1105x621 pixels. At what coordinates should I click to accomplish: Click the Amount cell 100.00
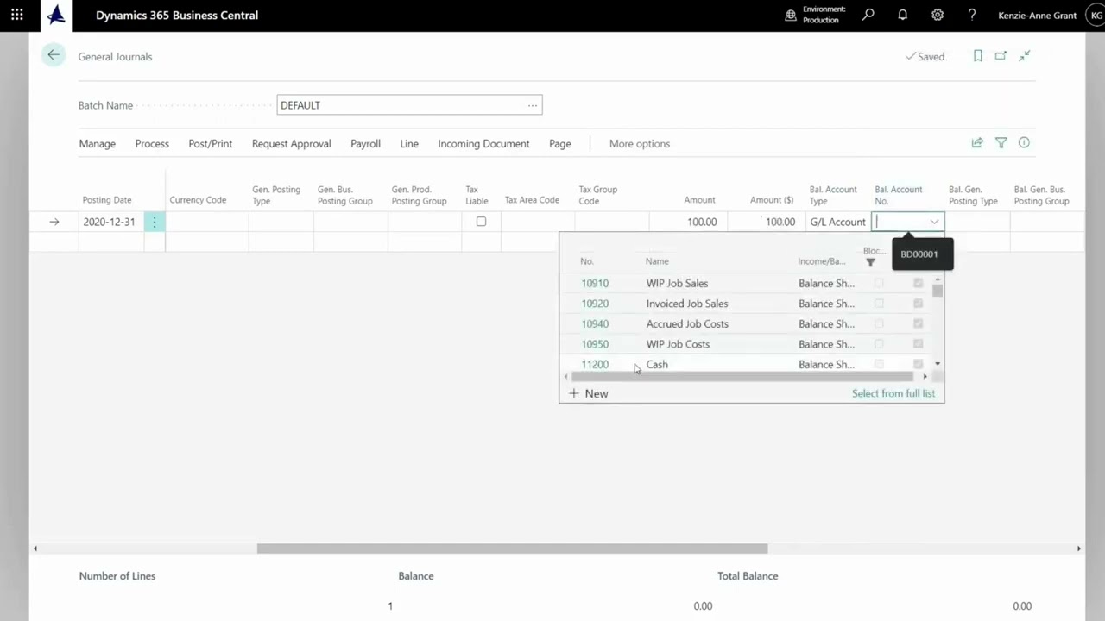687,222
